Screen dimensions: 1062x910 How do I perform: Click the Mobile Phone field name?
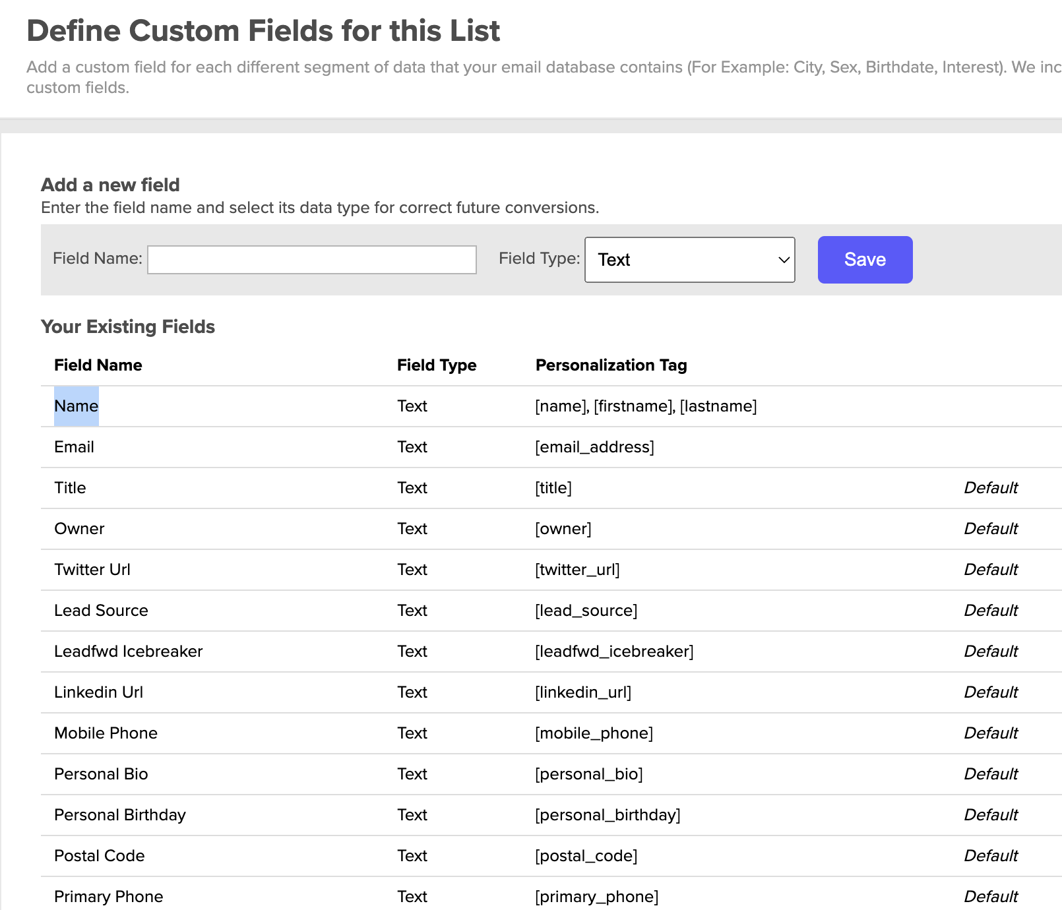click(106, 733)
